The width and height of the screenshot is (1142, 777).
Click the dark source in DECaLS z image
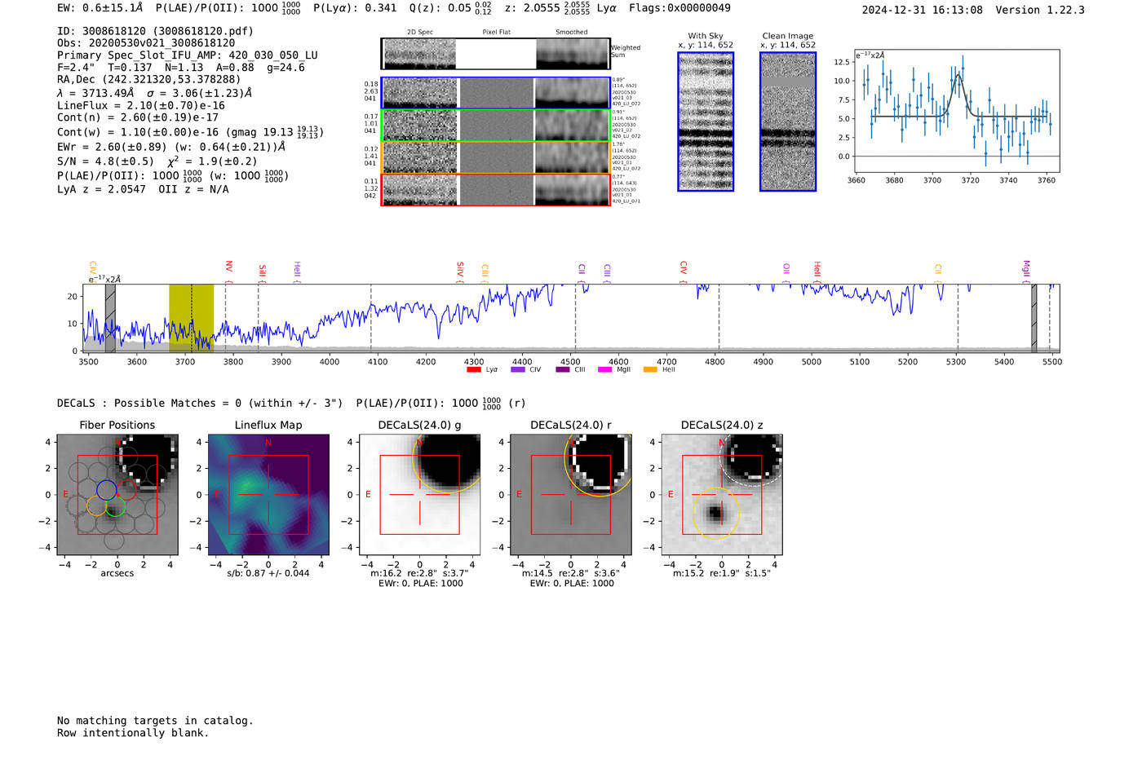coord(715,514)
